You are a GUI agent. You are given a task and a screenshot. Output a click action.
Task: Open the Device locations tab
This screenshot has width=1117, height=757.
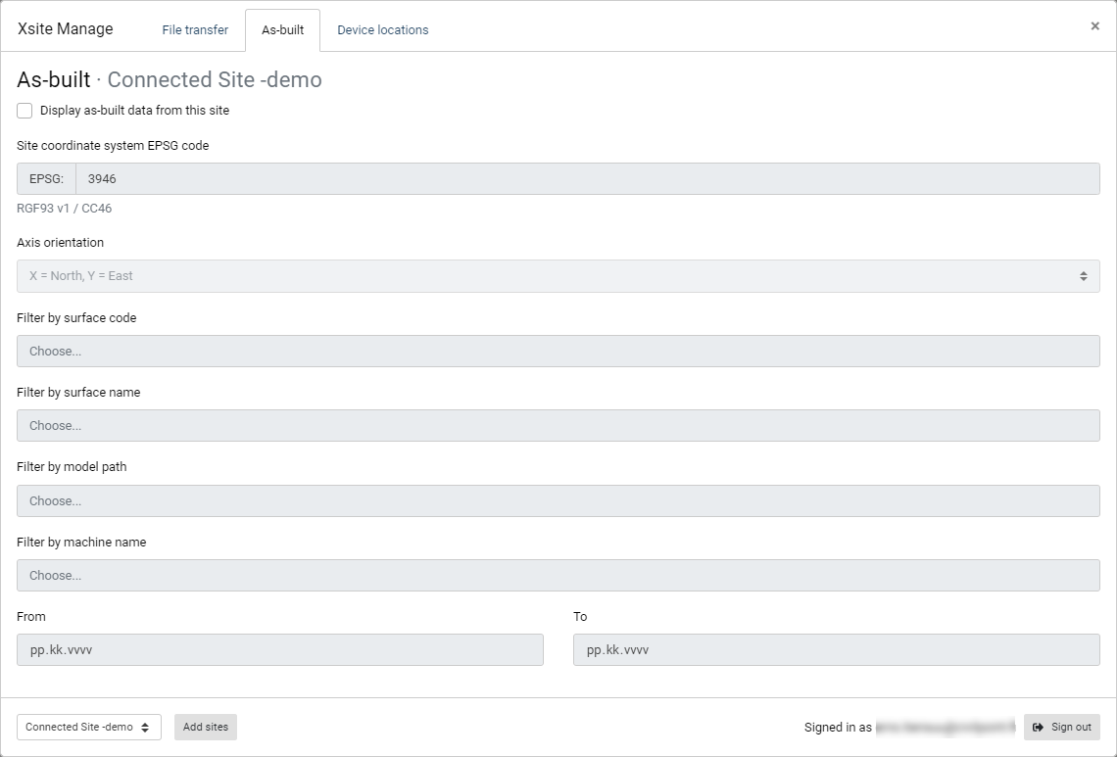tap(382, 30)
